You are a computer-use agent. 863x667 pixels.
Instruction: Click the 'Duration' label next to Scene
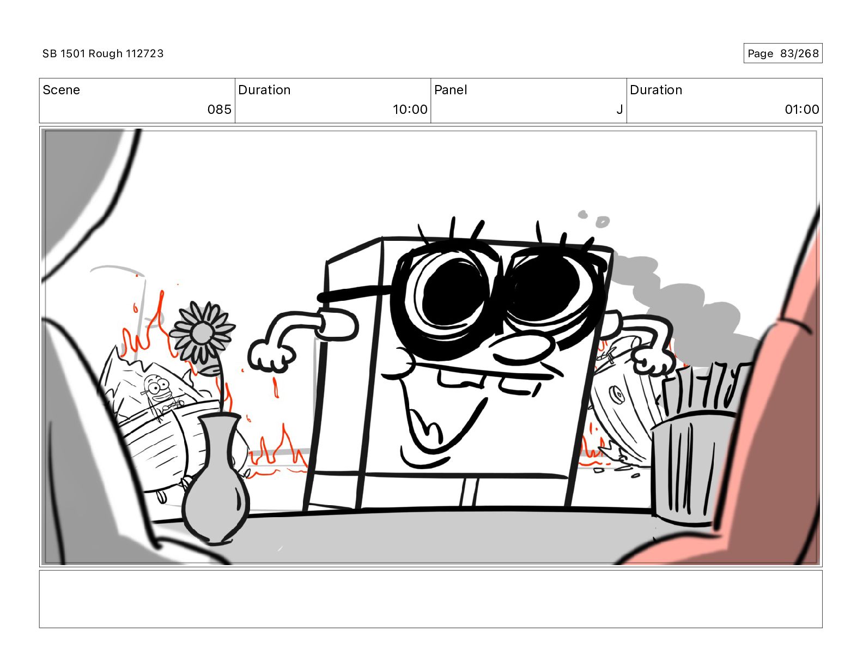pos(264,90)
